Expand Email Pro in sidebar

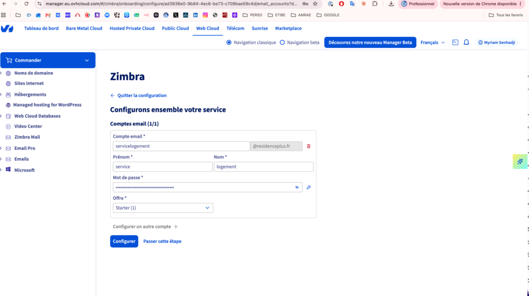[x=1, y=148]
